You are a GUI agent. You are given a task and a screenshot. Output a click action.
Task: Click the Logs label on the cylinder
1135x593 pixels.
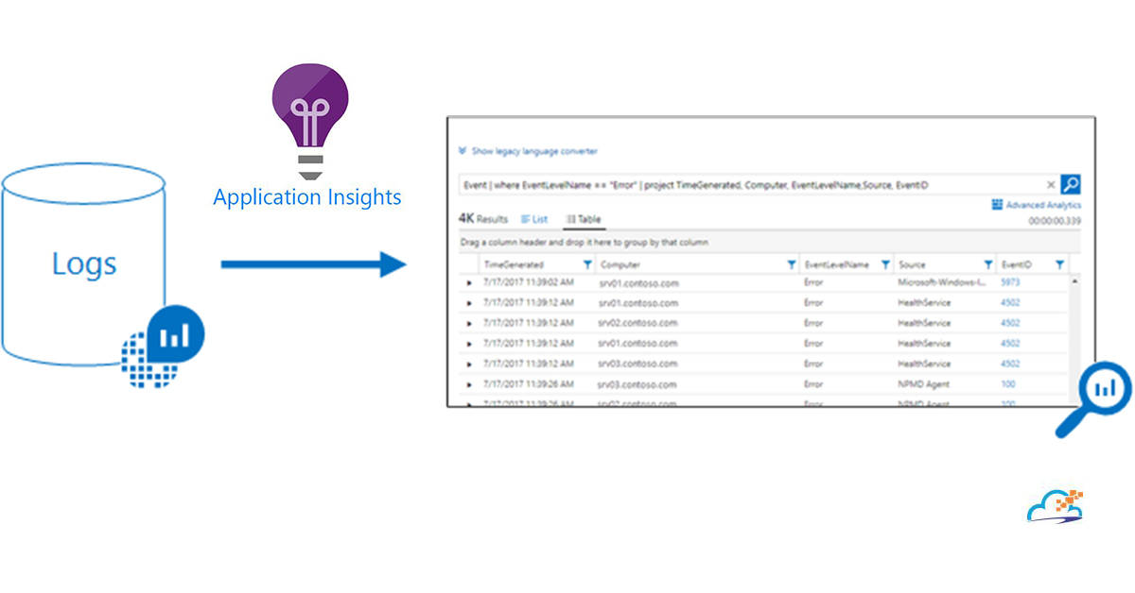coord(84,263)
